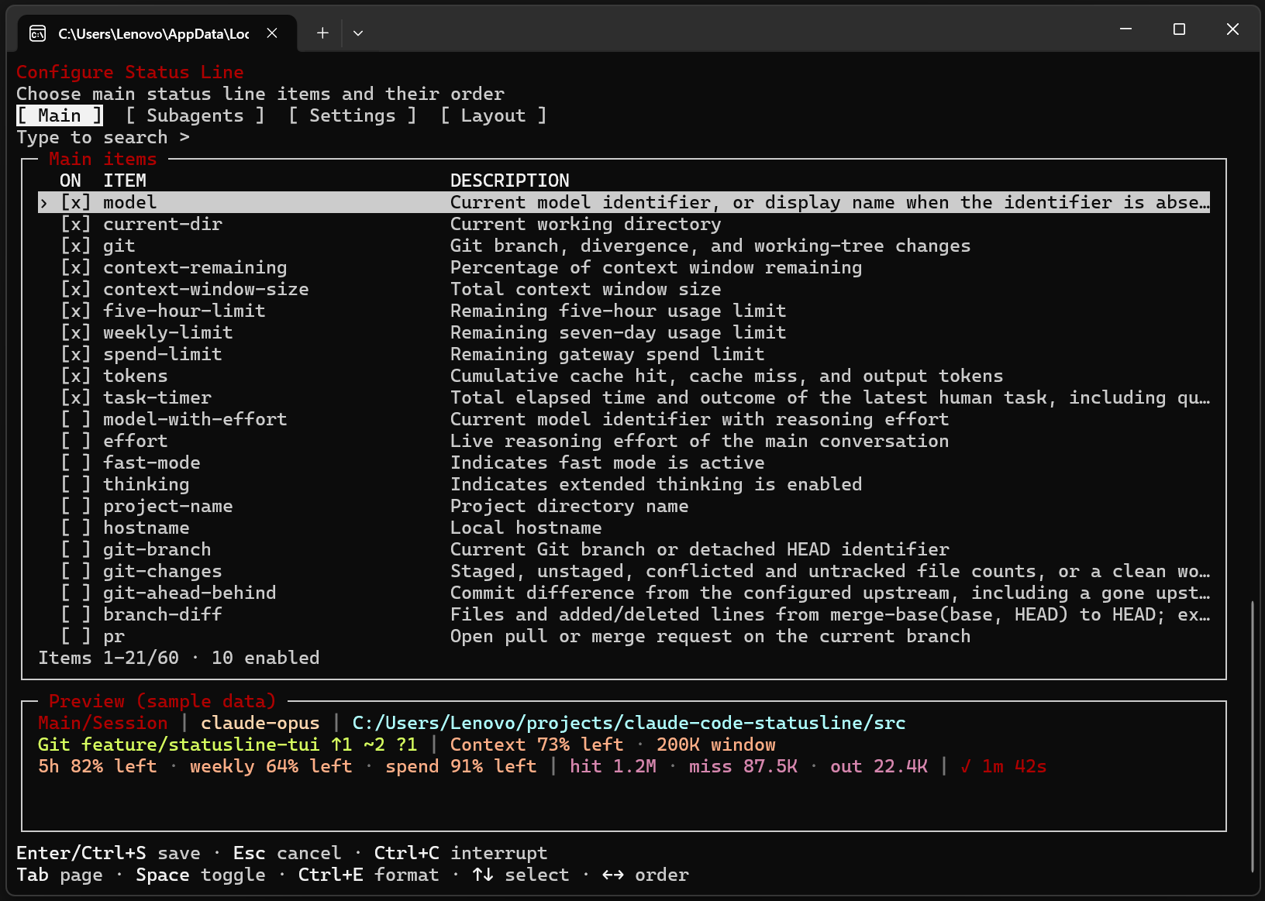This screenshot has height=901, width=1265.
Task: Click 'out 22.4K' preview text
Action: click(879, 766)
